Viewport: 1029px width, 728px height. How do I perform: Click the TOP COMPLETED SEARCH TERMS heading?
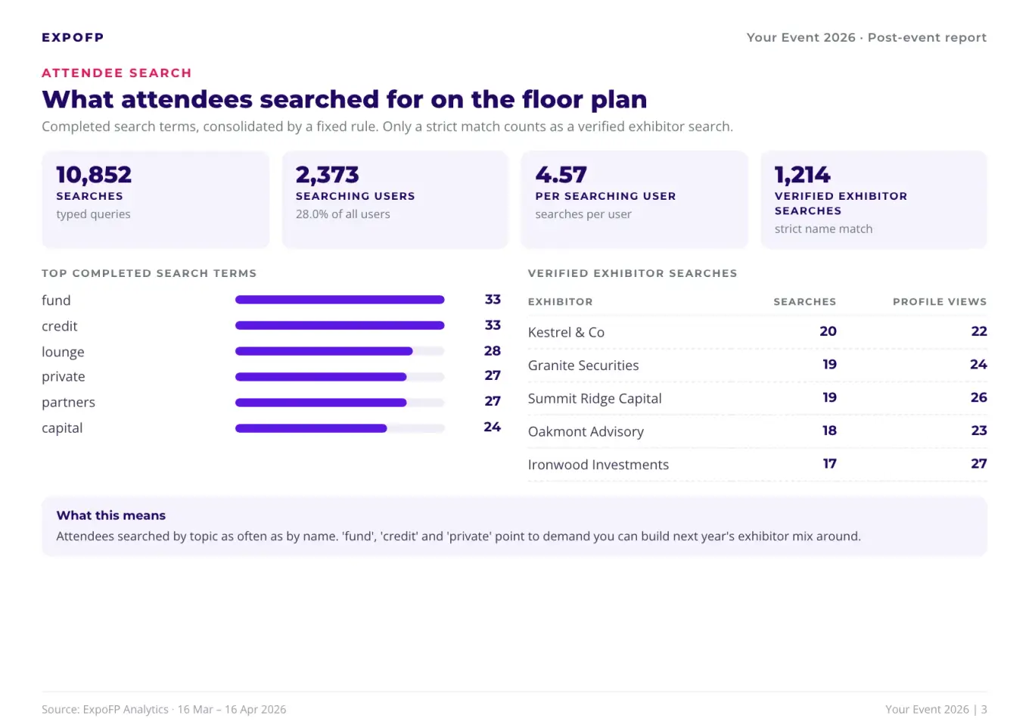(x=149, y=273)
